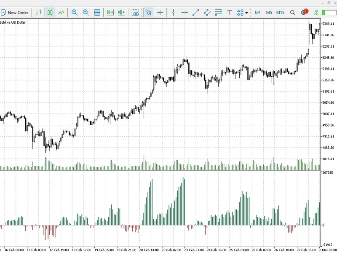Click indicator scale value 207295

[328, 172]
